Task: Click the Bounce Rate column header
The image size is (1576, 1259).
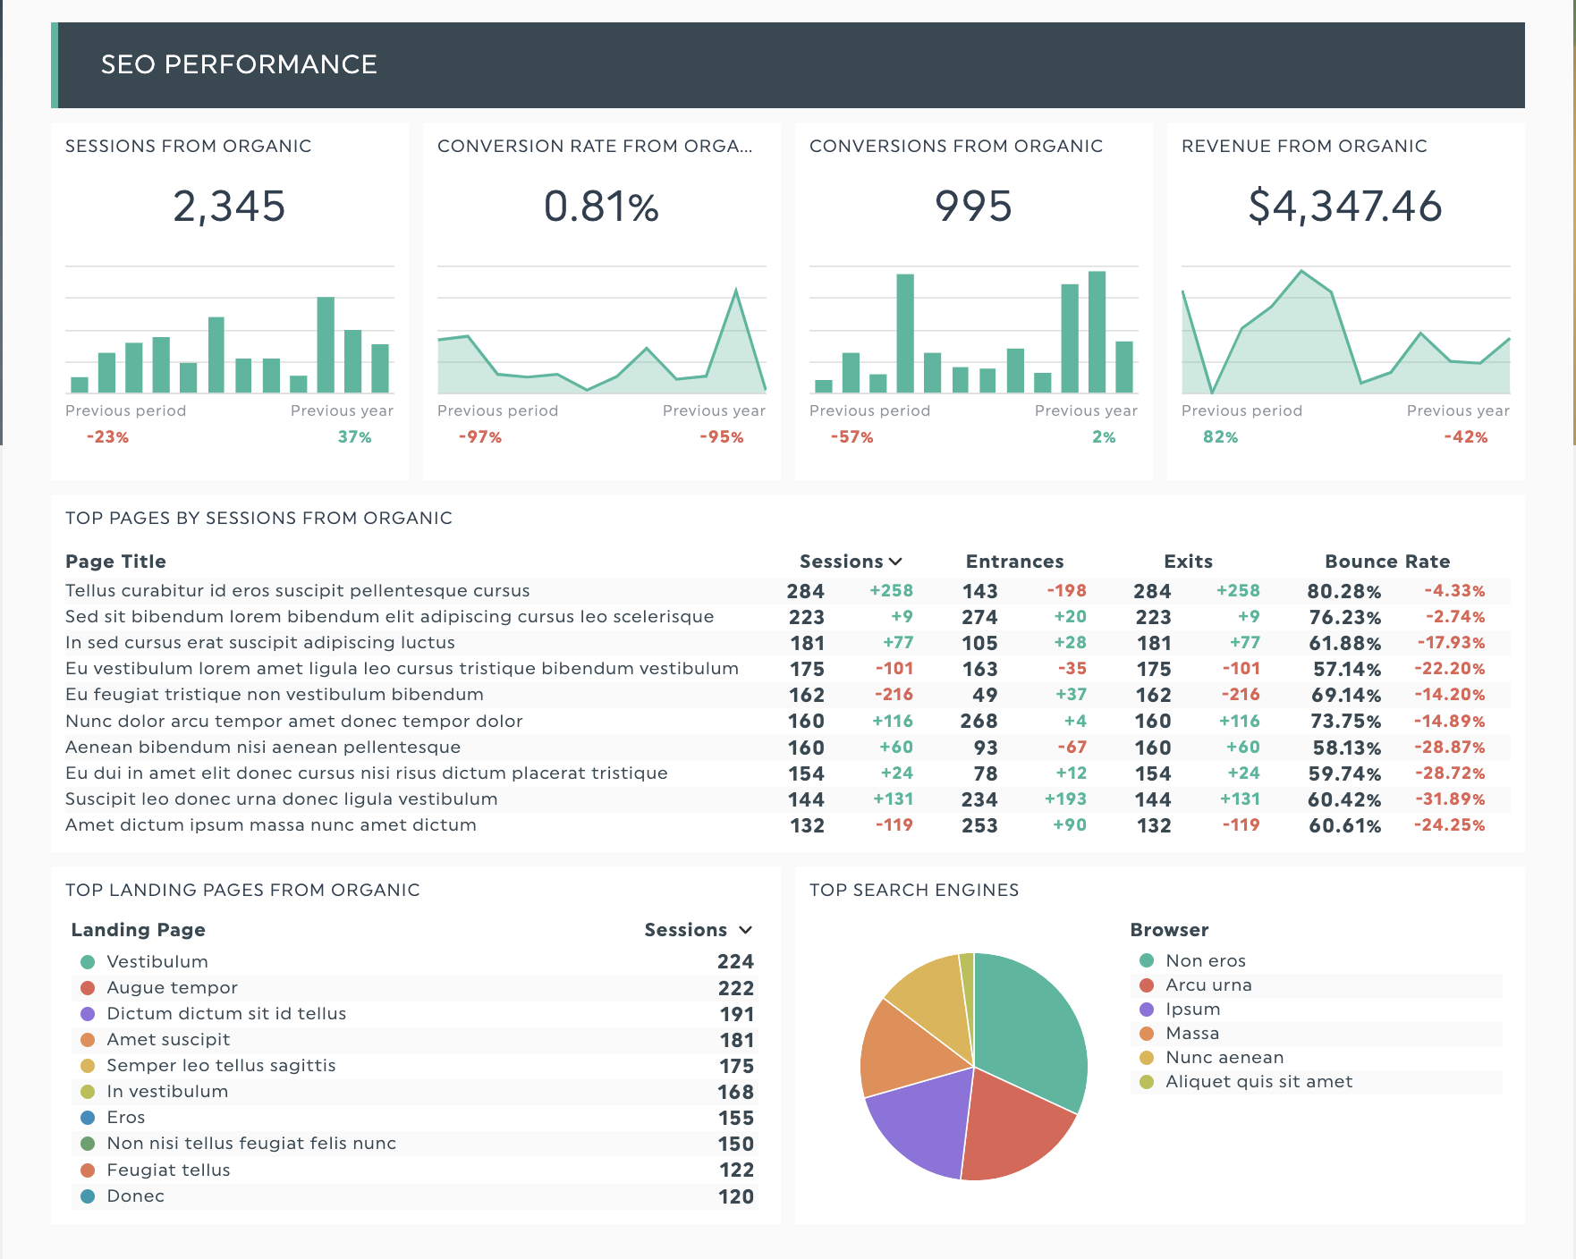Action: 1387,562
